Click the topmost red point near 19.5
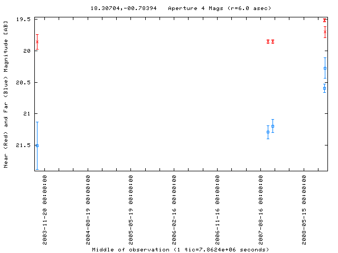Screen dimensions: 338x253 324,20
